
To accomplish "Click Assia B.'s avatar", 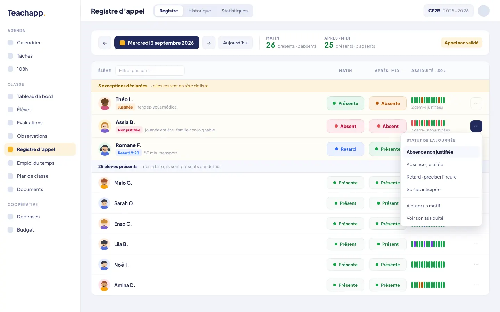I will pos(105,126).
